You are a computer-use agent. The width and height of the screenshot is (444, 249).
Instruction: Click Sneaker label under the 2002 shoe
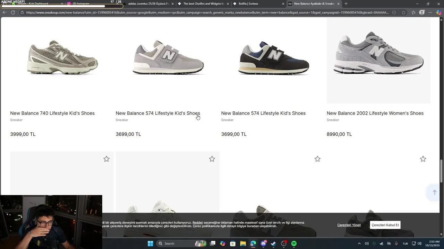[x=333, y=120]
